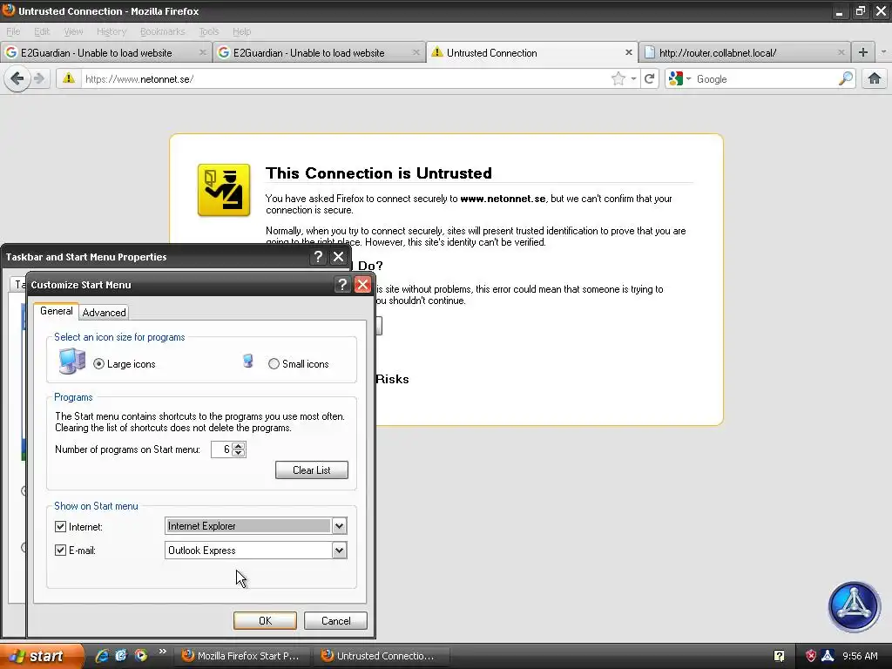This screenshot has width=892, height=669.
Task: Select the Large icons radio button
Action: [99, 363]
